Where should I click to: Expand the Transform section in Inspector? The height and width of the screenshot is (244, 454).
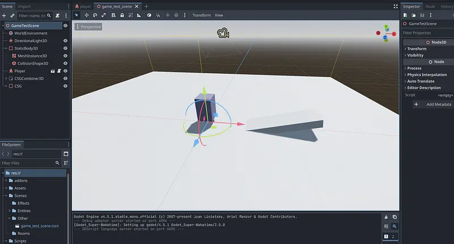click(417, 49)
